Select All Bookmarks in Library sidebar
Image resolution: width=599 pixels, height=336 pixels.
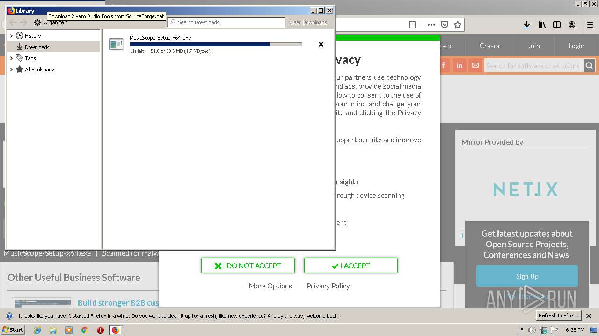pos(40,70)
